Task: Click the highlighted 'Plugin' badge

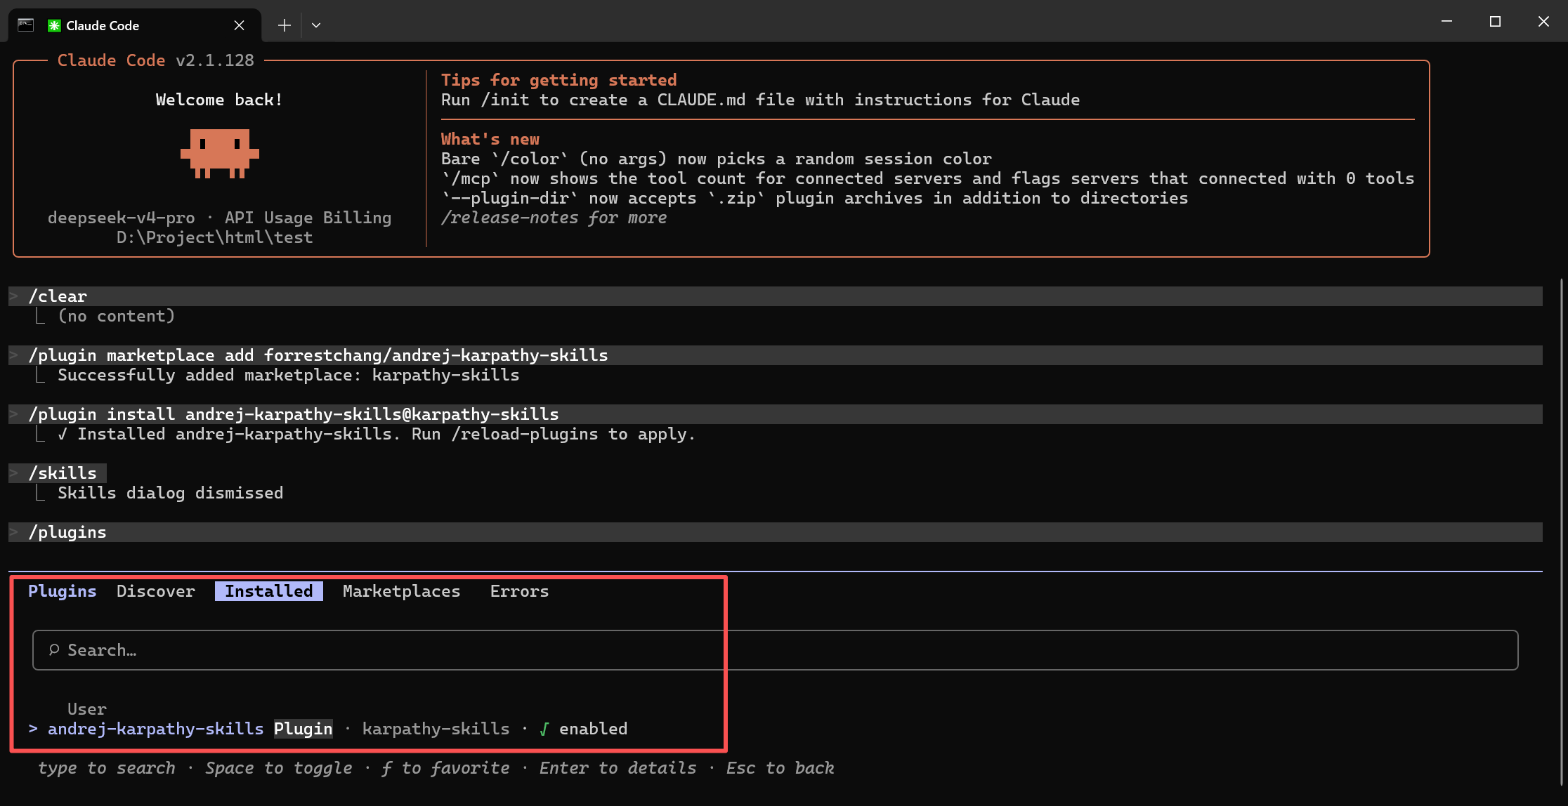Action: point(303,729)
